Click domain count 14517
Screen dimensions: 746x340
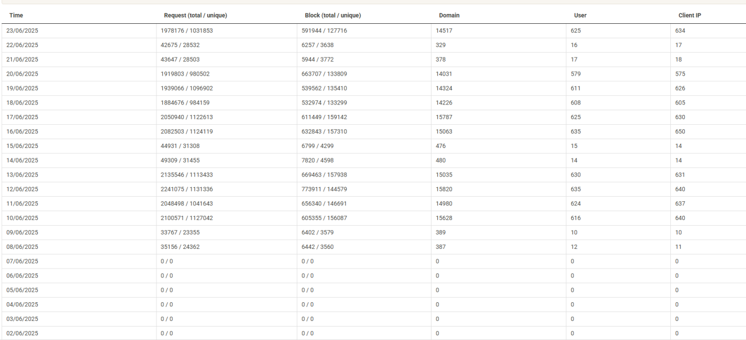click(444, 31)
